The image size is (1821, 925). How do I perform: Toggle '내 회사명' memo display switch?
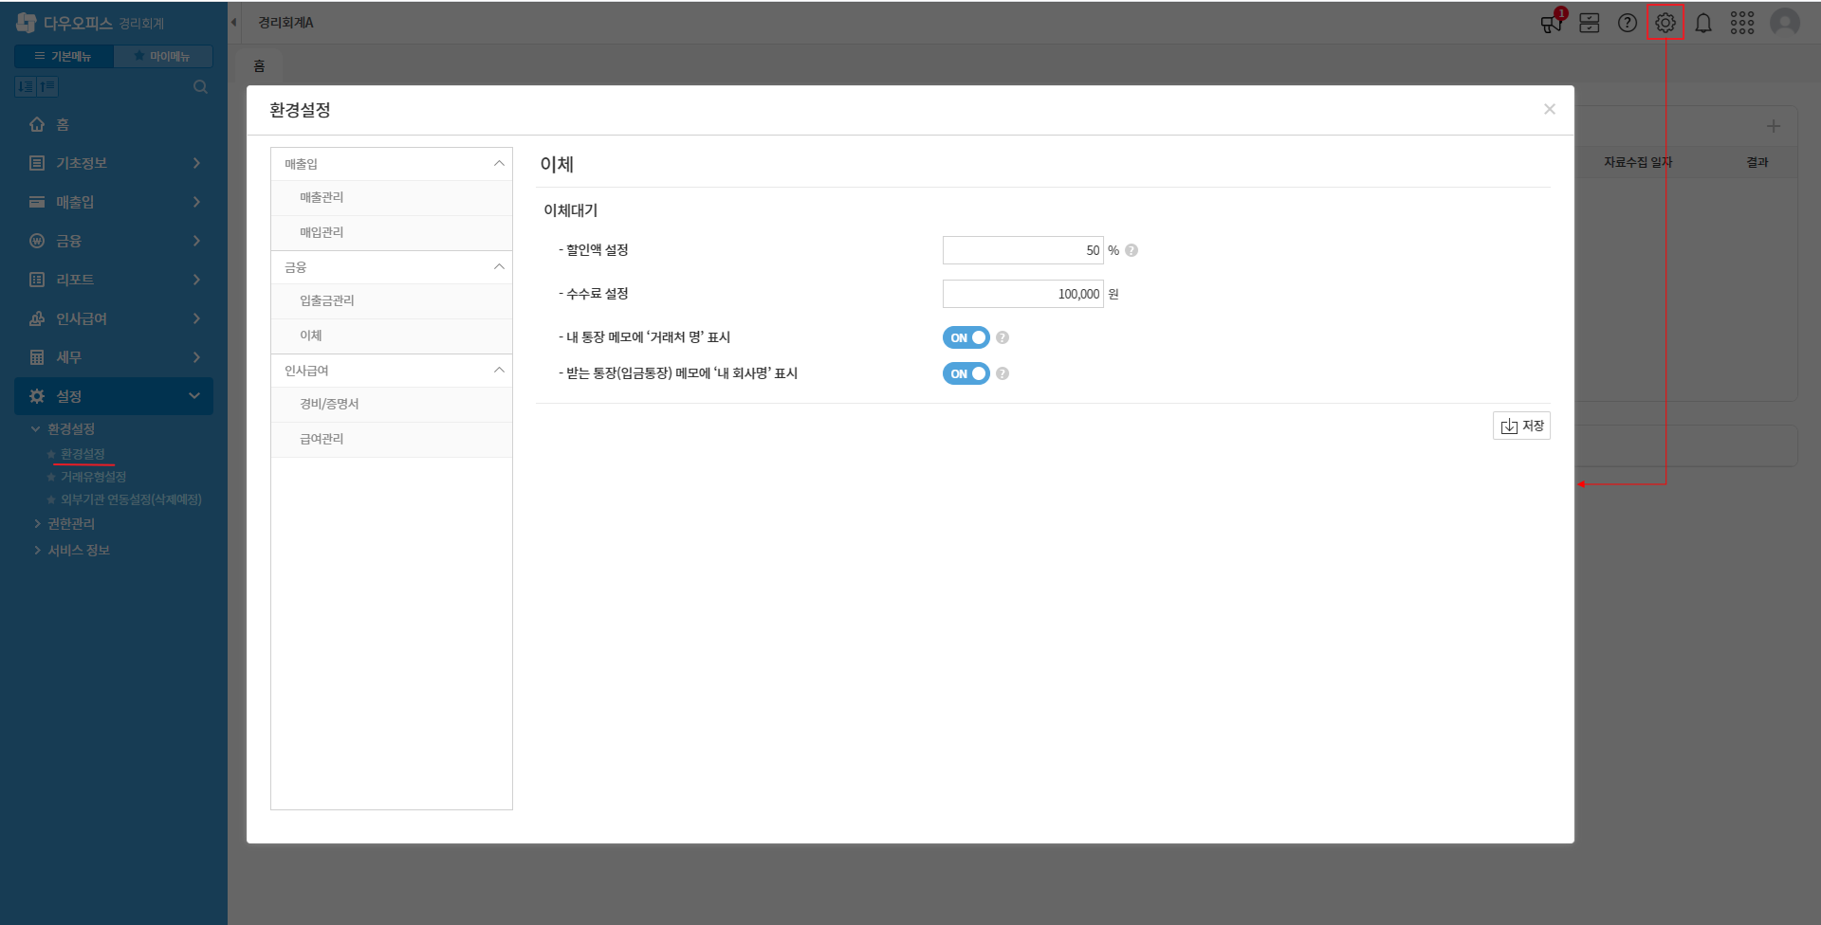click(x=966, y=374)
